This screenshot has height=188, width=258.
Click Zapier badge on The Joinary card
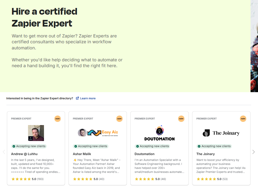coord(243,119)
